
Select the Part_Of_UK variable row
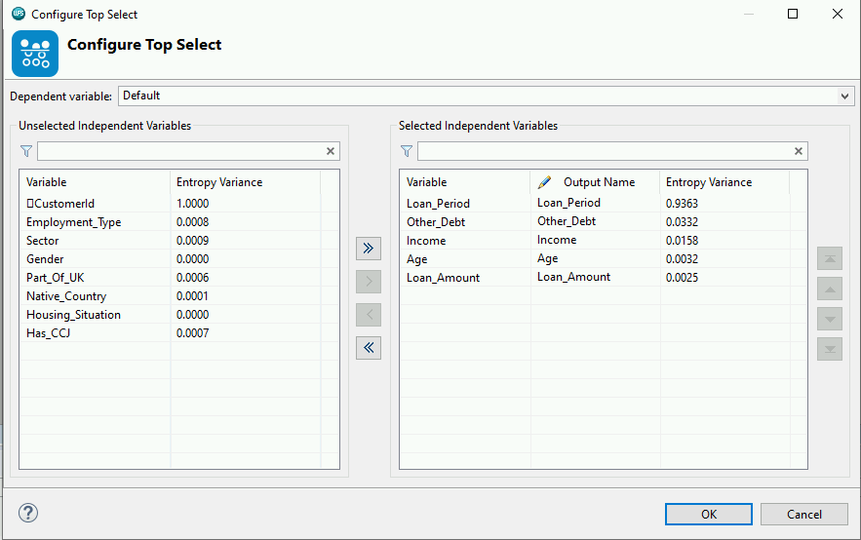point(179,278)
